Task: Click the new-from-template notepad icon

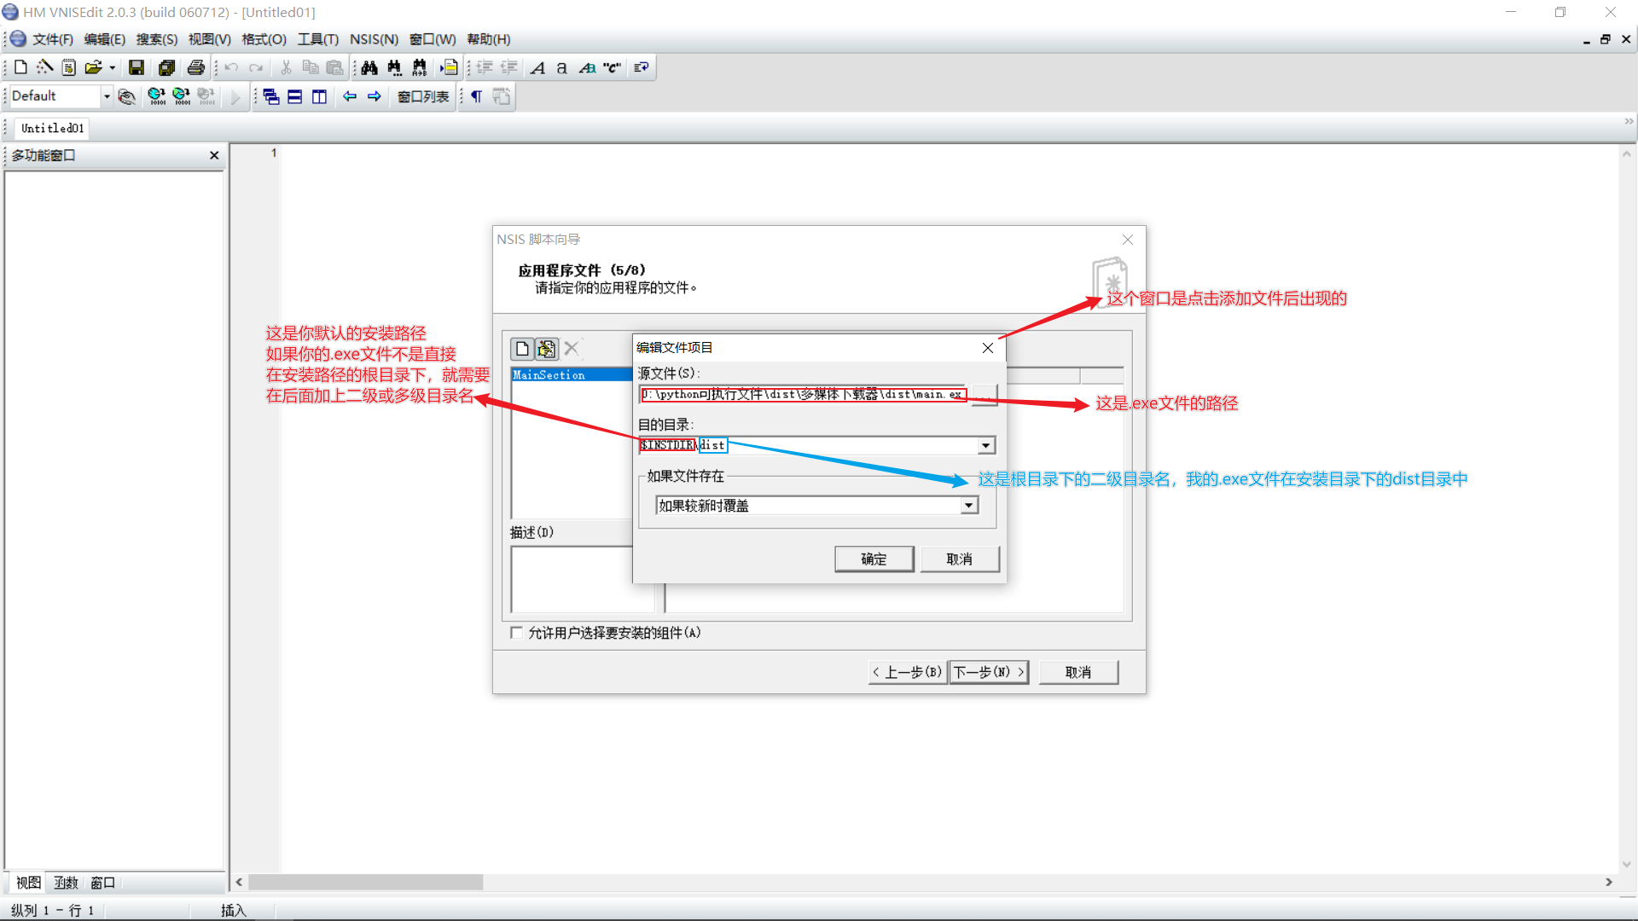Action: click(x=69, y=67)
